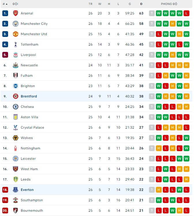Click Arsenal's grey question mark form badge
This screenshot has width=194, height=216.
152,13
